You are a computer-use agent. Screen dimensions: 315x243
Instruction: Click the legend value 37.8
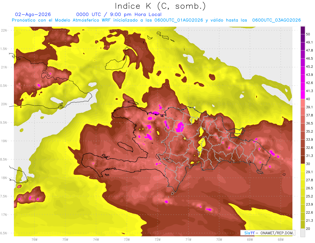point(309,115)
